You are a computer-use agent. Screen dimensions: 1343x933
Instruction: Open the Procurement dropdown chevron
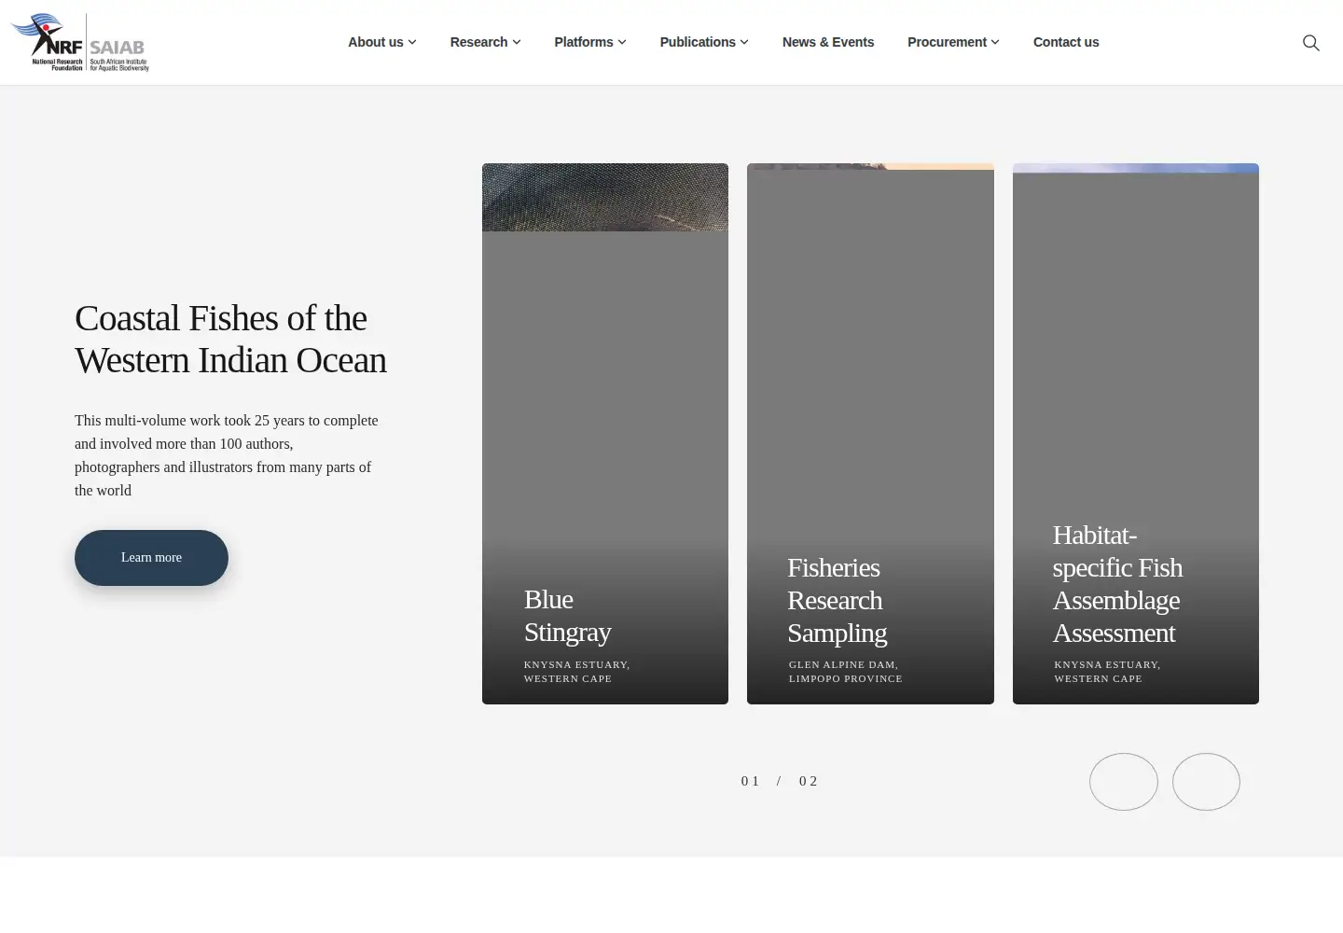point(995,42)
